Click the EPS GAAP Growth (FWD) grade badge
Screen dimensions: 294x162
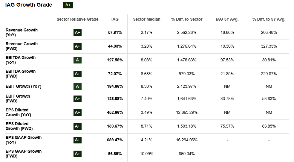[x=77, y=154]
